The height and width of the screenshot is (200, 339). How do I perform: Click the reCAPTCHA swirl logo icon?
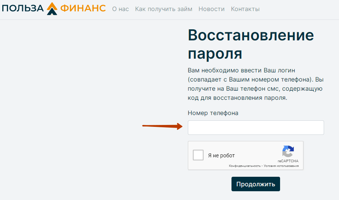pyautogui.click(x=288, y=151)
